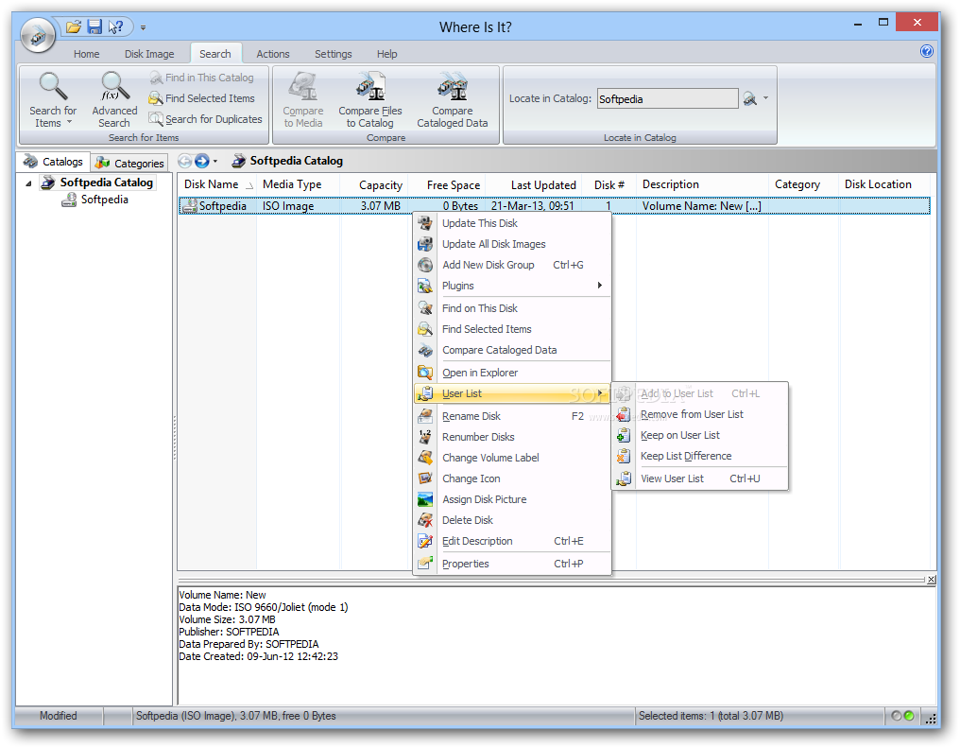The image size is (960, 748).
Task: Choose Rename Disk menu entry
Action: tap(512, 416)
